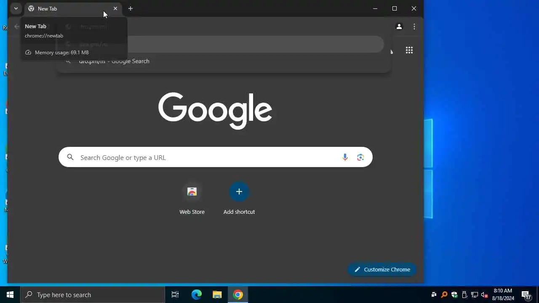Screen dimensions: 539x303
Task: Click the Add shortcut button
Action: [x=239, y=199]
